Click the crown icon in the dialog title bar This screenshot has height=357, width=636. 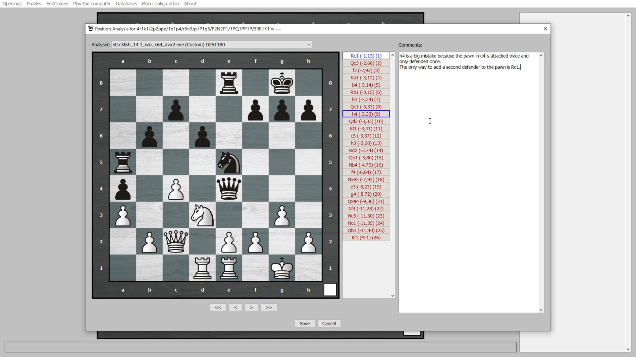(90, 28)
